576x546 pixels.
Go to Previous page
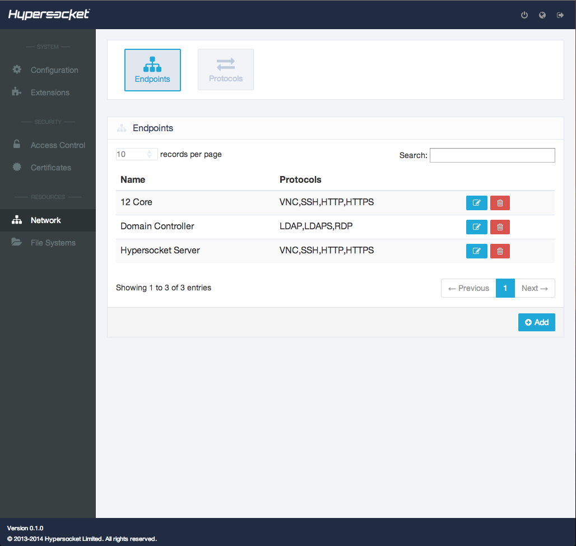coord(468,288)
